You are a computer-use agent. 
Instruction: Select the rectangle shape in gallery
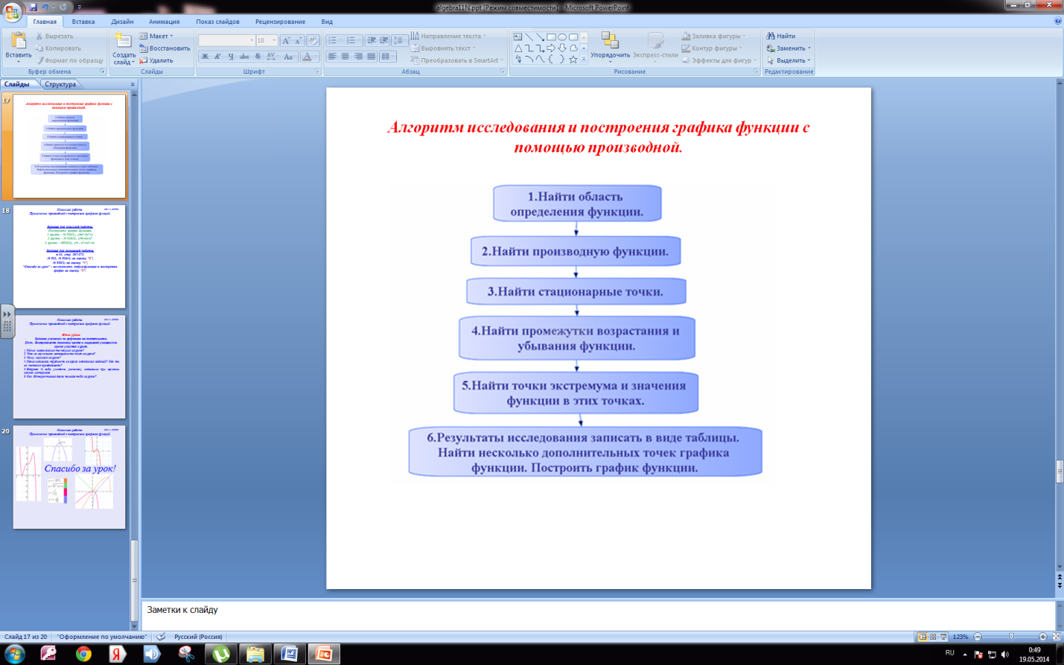[551, 36]
